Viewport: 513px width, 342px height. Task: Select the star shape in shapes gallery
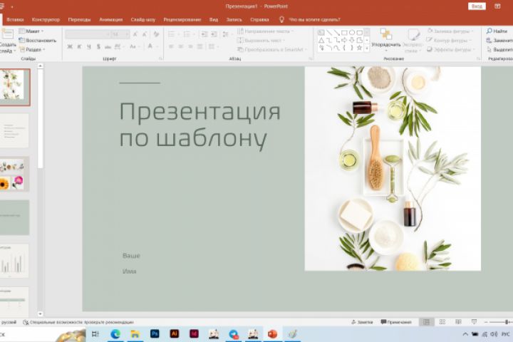pyautogui.click(x=359, y=48)
